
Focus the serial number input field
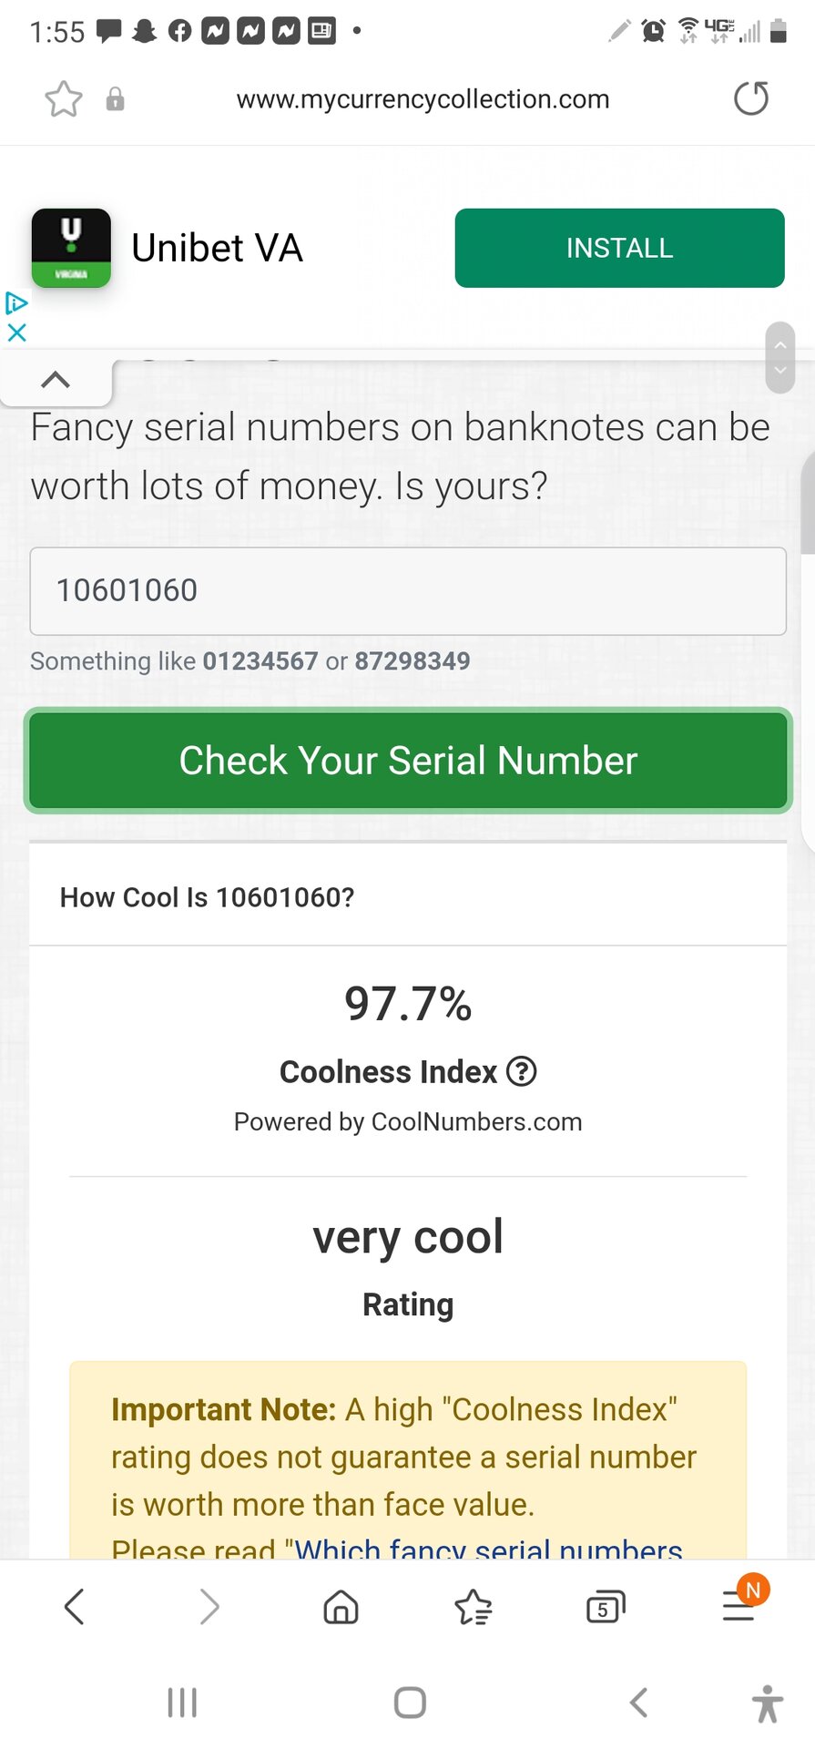[x=408, y=591]
